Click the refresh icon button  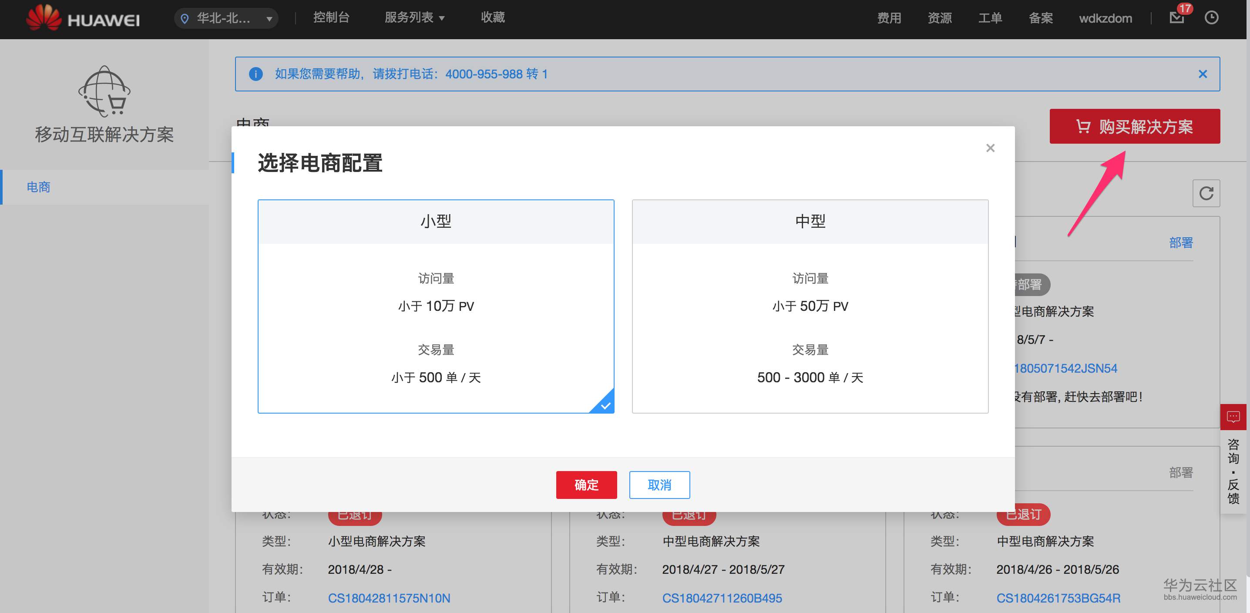point(1206,193)
